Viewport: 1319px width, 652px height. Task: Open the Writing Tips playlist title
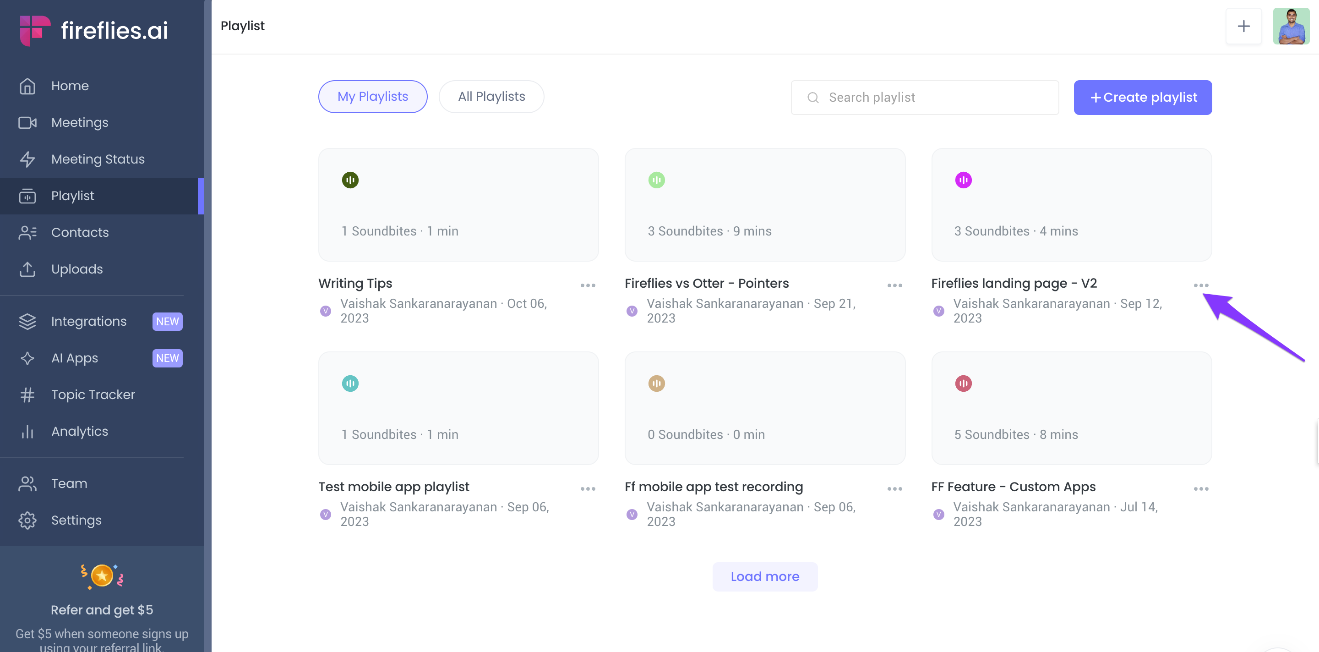pyautogui.click(x=355, y=284)
